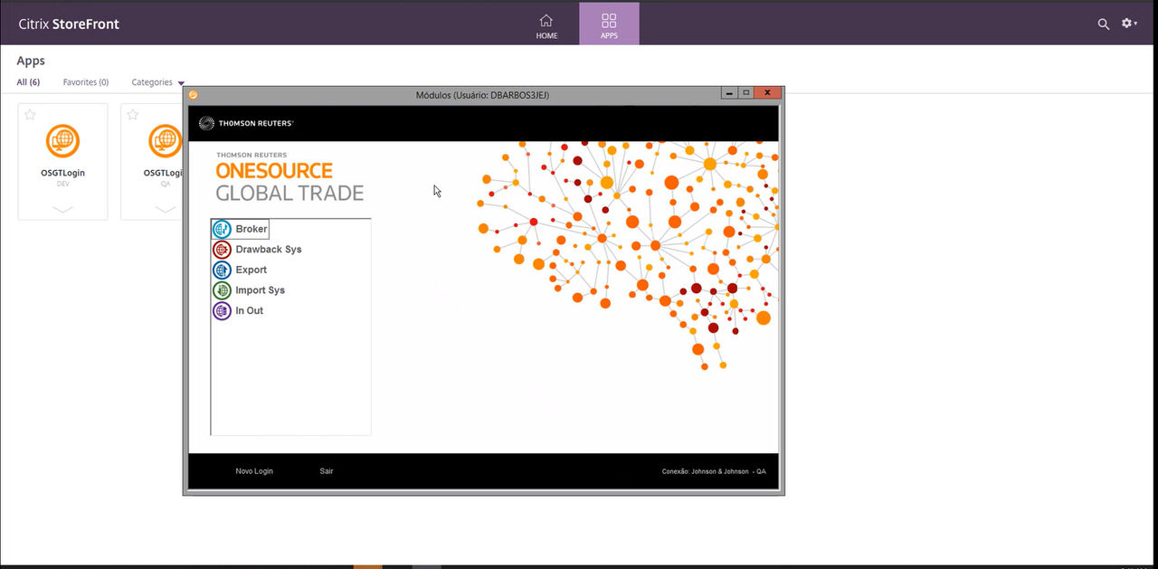Click the In Out label
The image size is (1158, 569).
(250, 310)
